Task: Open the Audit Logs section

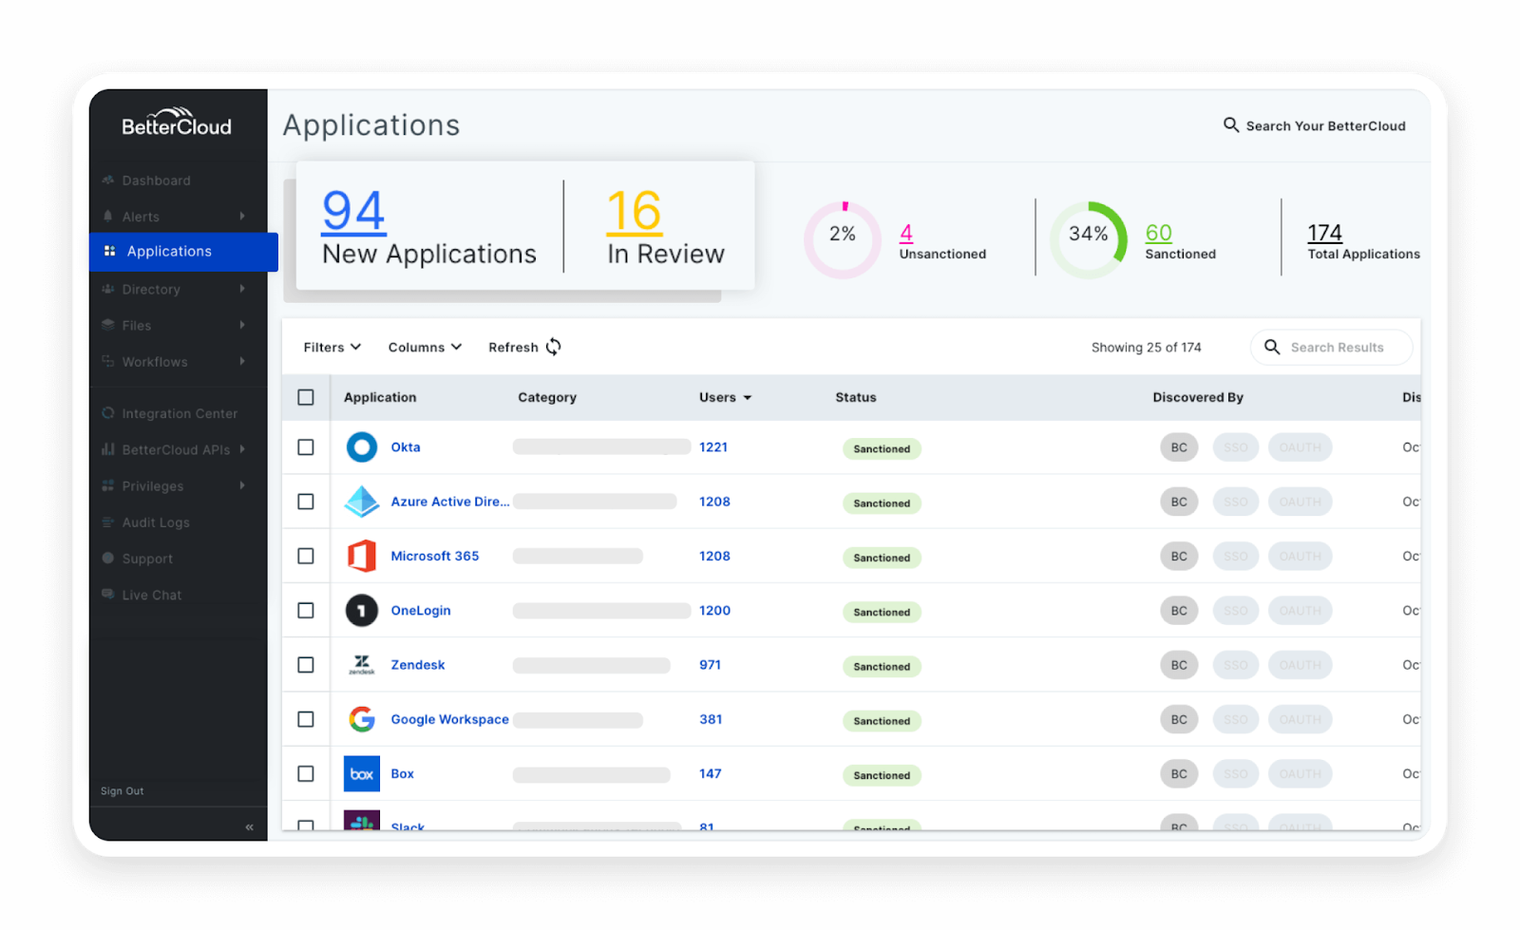Action: (156, 522)
